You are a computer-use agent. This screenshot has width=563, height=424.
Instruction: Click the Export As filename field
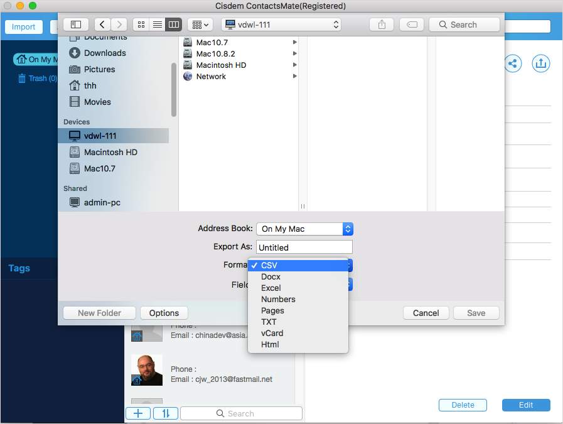tap(304, 247)
